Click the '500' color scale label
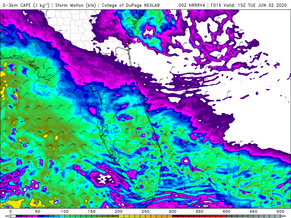Image resolution: width=291 pixels, height=218 pixels. [x=280, y=211]
